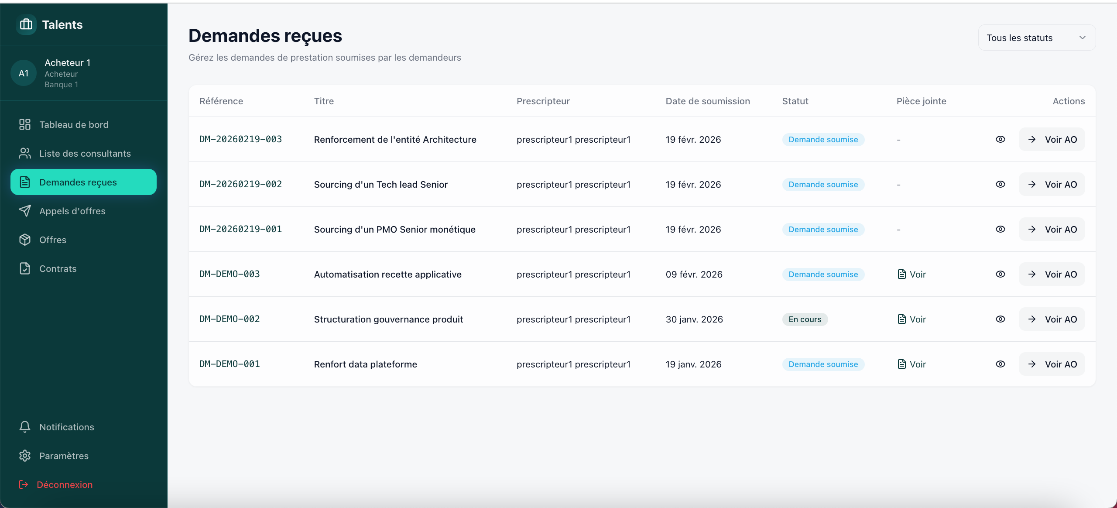Screen dimensions: 1117x508
Task: Click the A1 user avatar
Action: 24,73
